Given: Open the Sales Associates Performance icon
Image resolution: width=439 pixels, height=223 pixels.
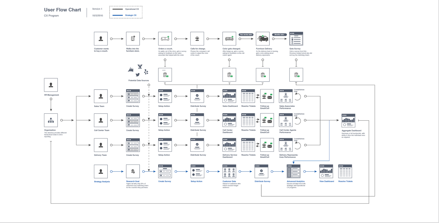Looking at the screenshot, I should tap(286, 96).
